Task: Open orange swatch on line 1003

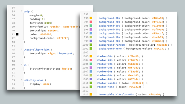Action: tap(91, 56)
